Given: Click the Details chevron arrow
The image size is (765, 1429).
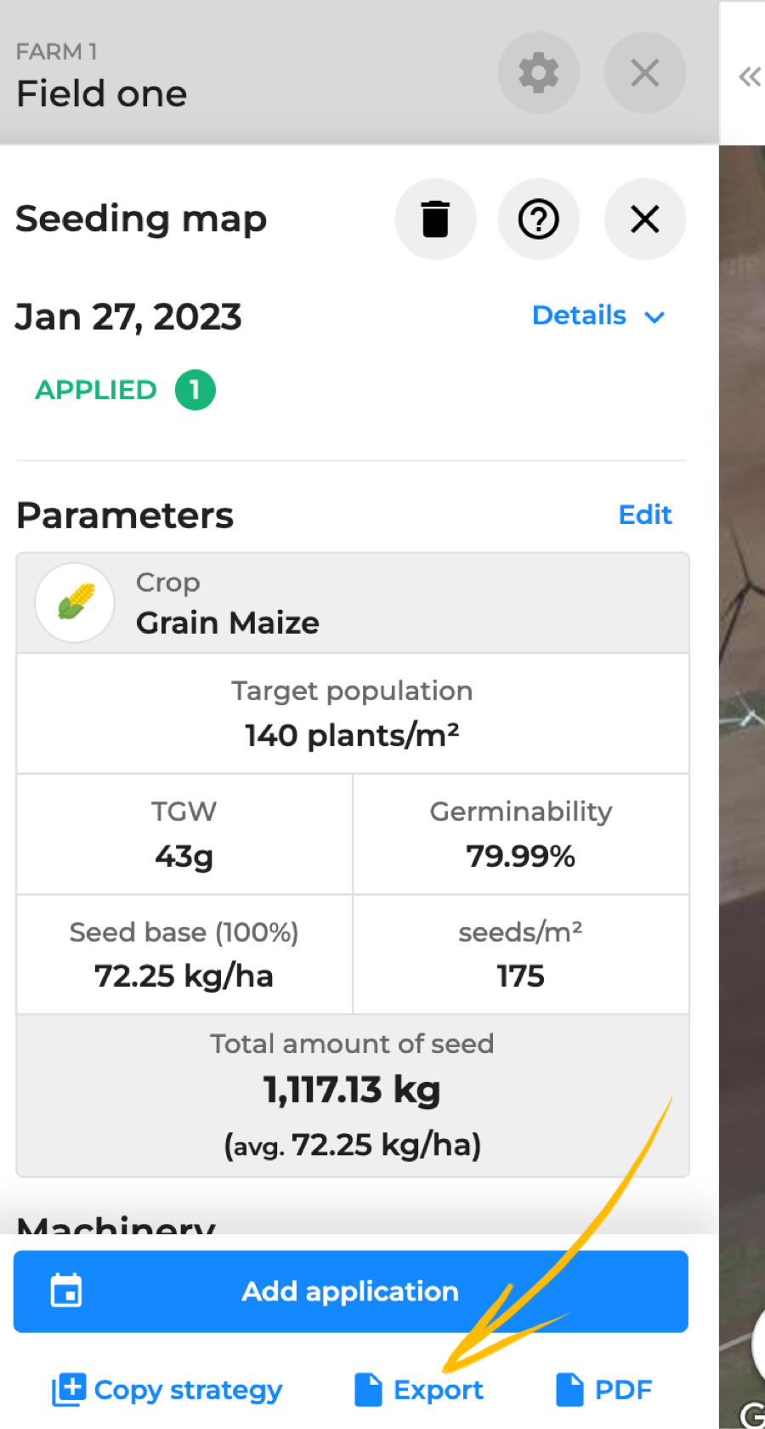Looking at the screenshot, I should (654, 317).
